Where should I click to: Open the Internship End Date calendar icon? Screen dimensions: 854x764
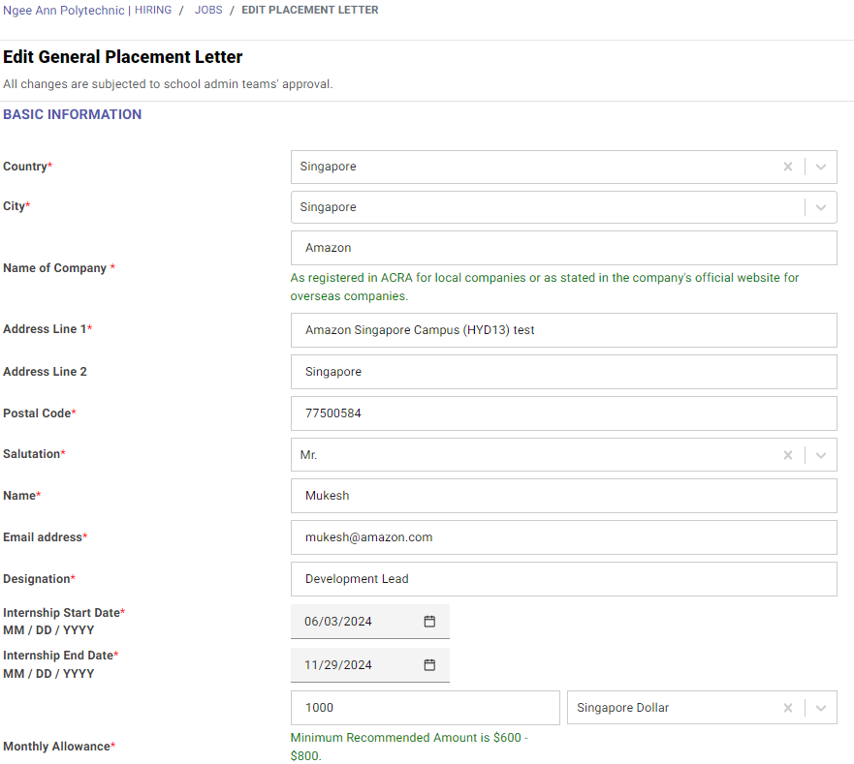(429, 665)
